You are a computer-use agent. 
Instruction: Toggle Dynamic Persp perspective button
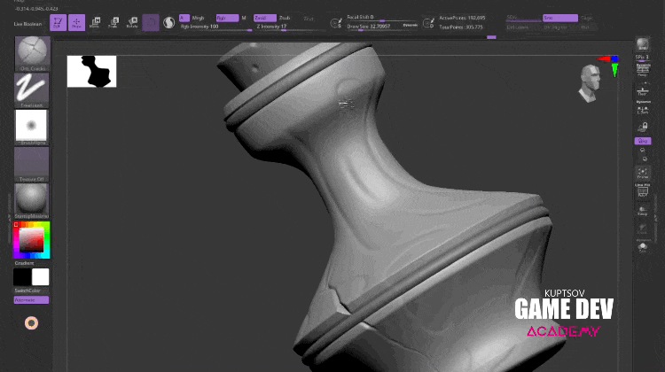coord(643,70)
